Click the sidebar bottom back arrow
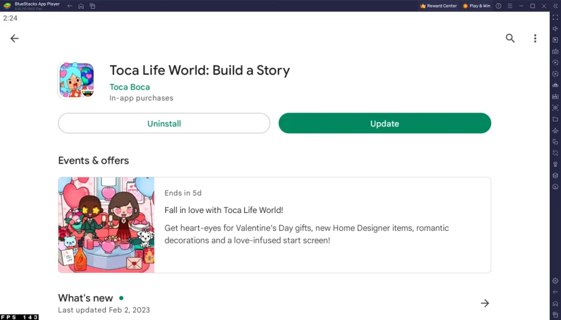The image size is (561, 320). (555, 292)
